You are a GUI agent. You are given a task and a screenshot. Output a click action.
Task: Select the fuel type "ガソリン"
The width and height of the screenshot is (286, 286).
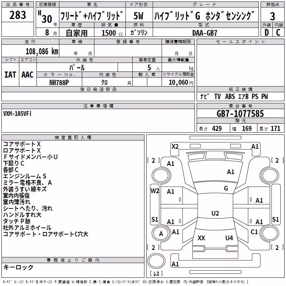click(139, 33)
